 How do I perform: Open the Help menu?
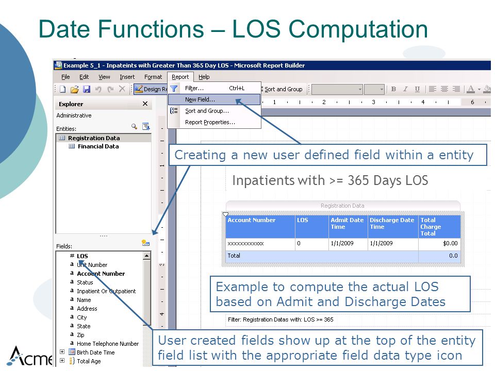click(204, 77)
